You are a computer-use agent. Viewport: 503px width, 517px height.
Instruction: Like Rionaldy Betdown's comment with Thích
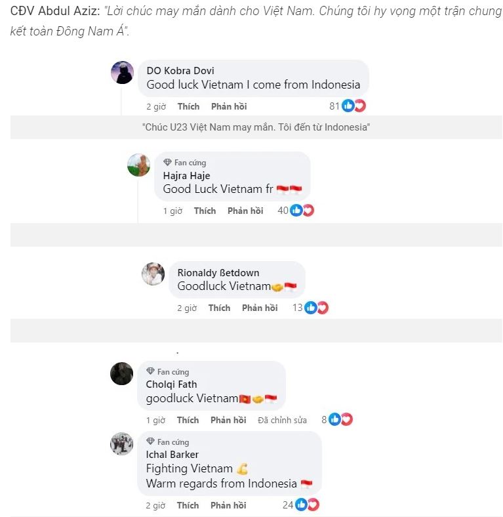(219, 308)
